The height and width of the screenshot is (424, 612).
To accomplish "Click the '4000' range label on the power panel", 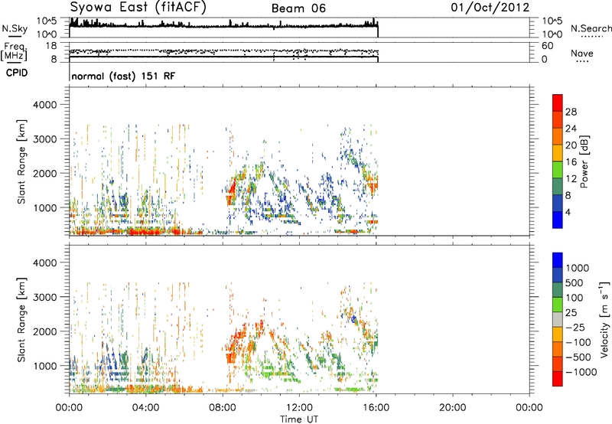I will pos(45,105).
